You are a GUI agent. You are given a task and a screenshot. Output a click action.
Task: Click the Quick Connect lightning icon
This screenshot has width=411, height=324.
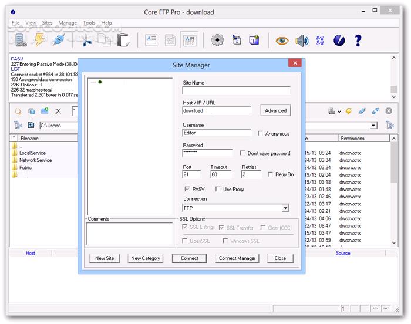pos(40,40)
